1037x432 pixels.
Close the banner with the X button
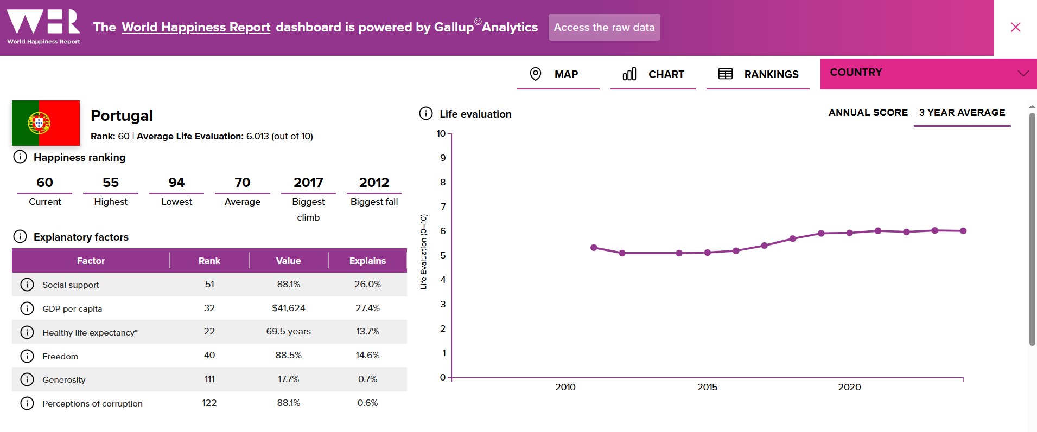[x=1015, y=27]
